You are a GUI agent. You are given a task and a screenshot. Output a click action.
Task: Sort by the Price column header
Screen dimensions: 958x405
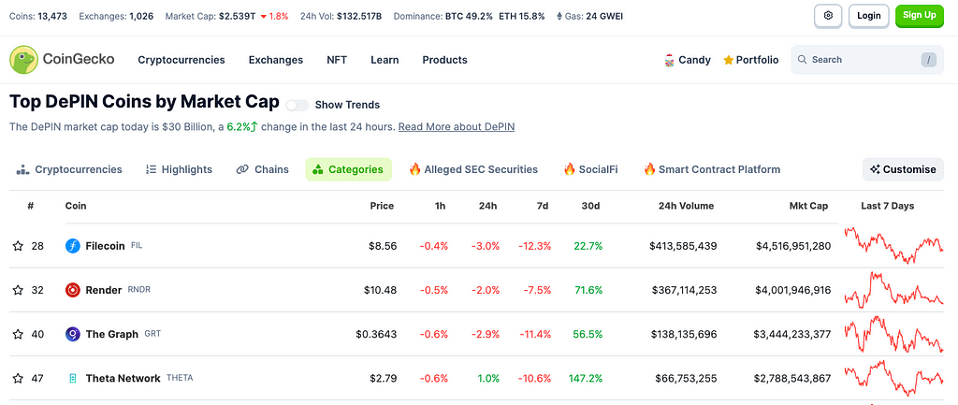click(382, 206)
